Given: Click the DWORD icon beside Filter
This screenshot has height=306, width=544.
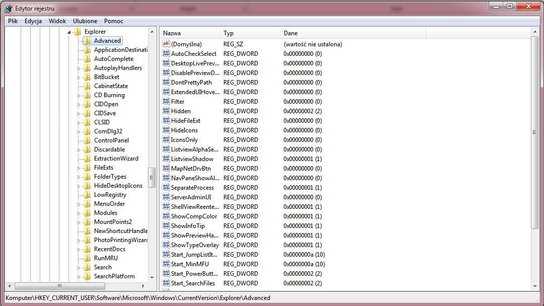Looking at the screenshot, I should (166, 101).
